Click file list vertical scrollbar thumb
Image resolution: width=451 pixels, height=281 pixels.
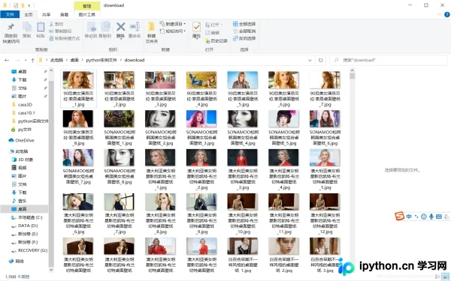coord(352,76)
